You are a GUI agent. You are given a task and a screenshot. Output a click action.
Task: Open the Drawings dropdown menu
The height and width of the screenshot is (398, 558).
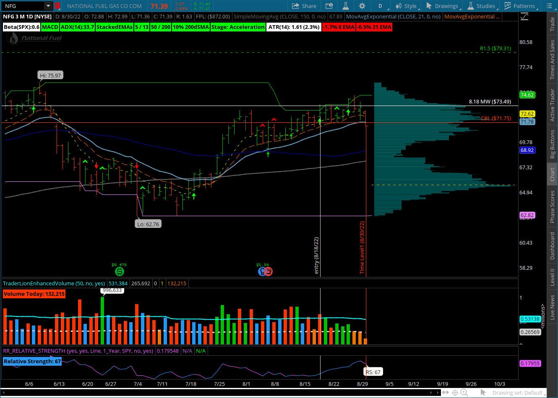click(443, 6)
